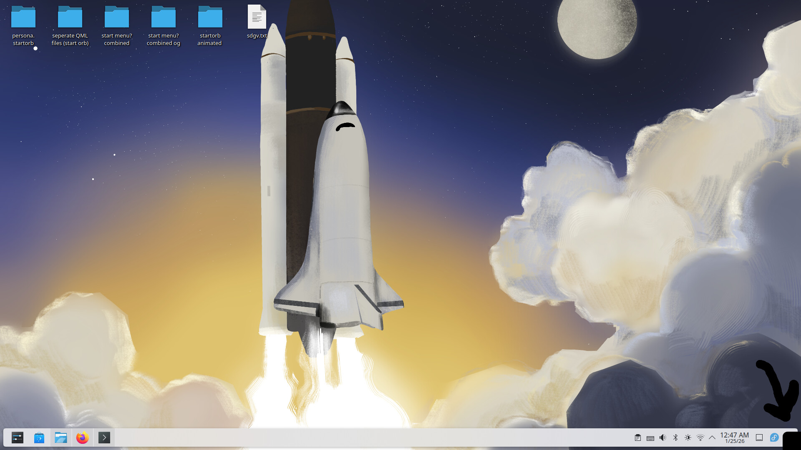This screenshot has height=450, width=801.
Task: Open brightness and color tray icon
Action: [x=688, y=437]
